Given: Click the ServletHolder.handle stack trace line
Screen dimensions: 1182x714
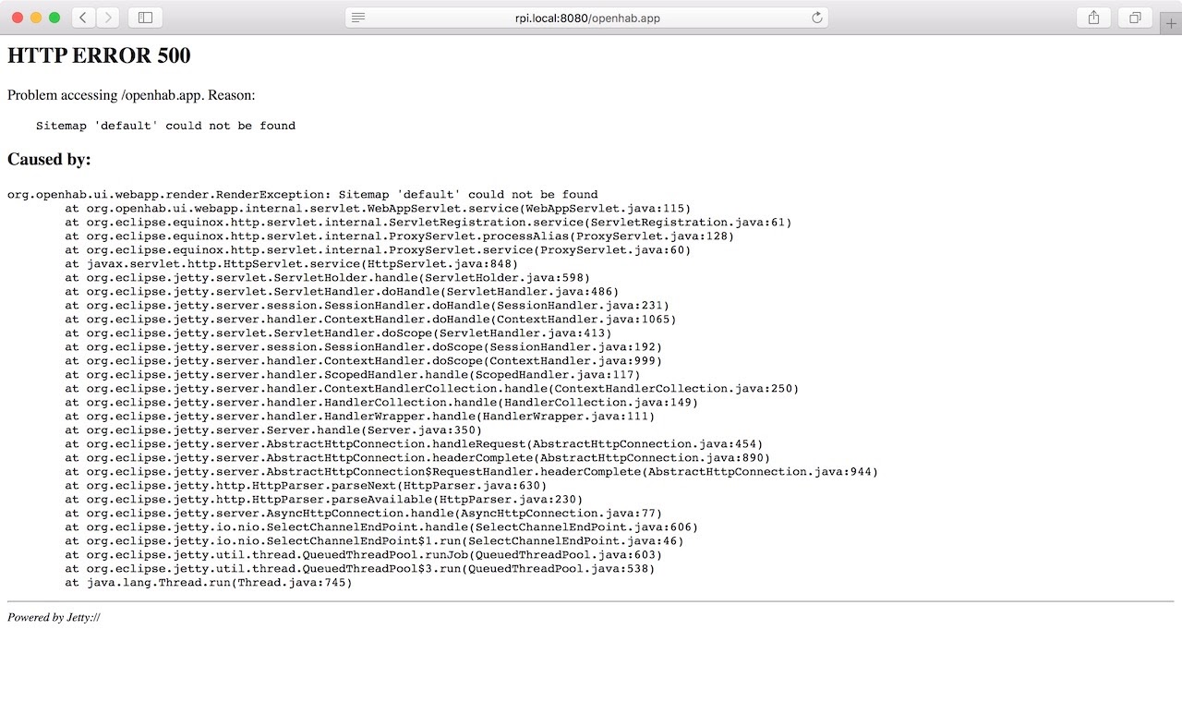Looking at the screenshot, I should pyautogui.click(x=328, y=278).
